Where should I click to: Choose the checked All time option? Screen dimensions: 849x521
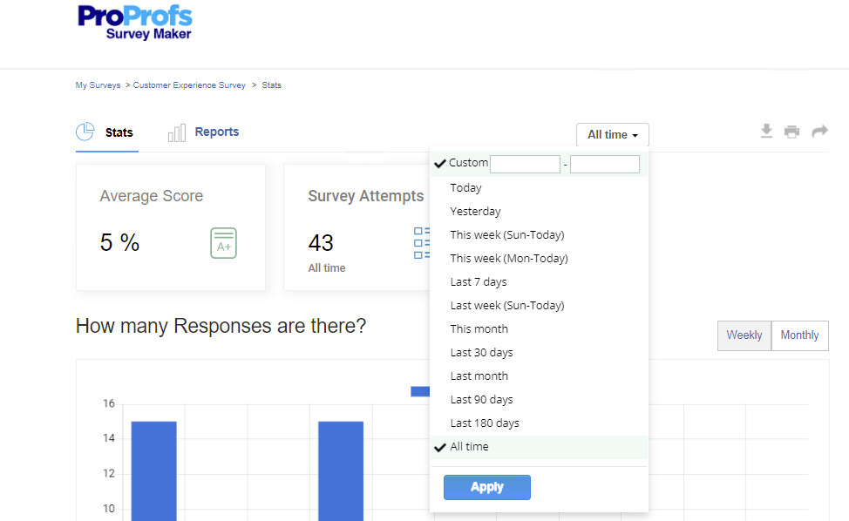[x=539, y=447]
